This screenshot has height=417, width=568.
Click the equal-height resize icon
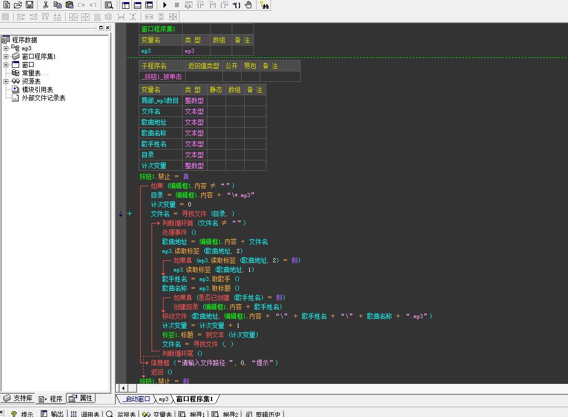(161, 17)
